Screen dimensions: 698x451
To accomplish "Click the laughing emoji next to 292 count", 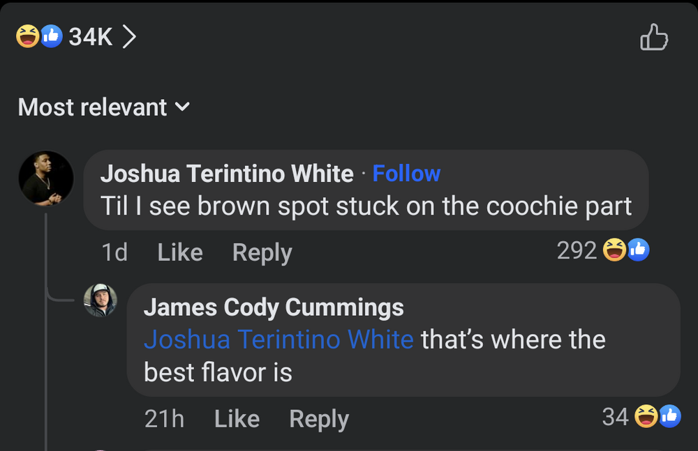I will click(615, 250).
